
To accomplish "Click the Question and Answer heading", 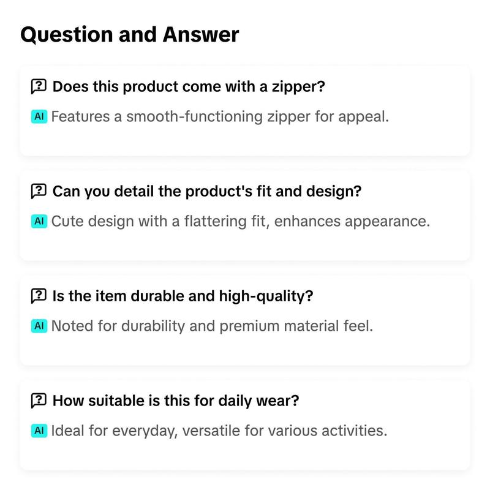I will point(130,35).
